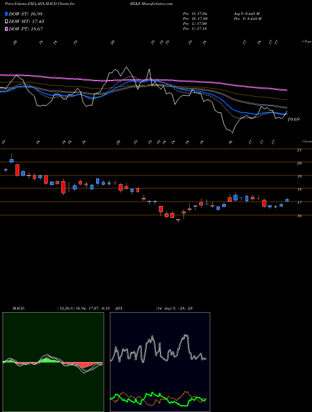Click the ADX values '(14 day) 9, +28, -23'
Image resolution: width=312 pixels, height=412 pixels.
174,308
